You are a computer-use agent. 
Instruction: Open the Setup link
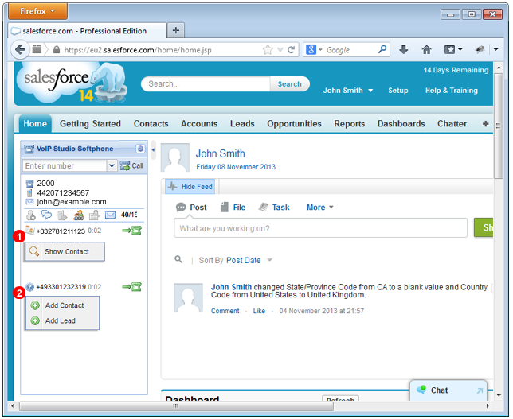398,91
